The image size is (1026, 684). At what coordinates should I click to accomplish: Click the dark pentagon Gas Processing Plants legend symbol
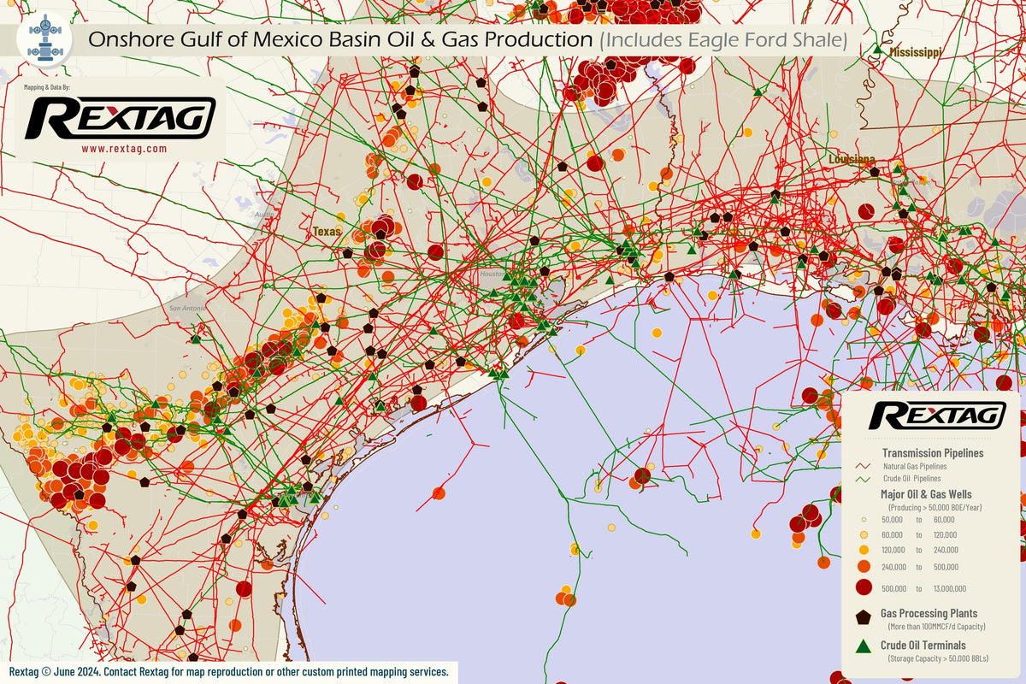coord(864,617)
